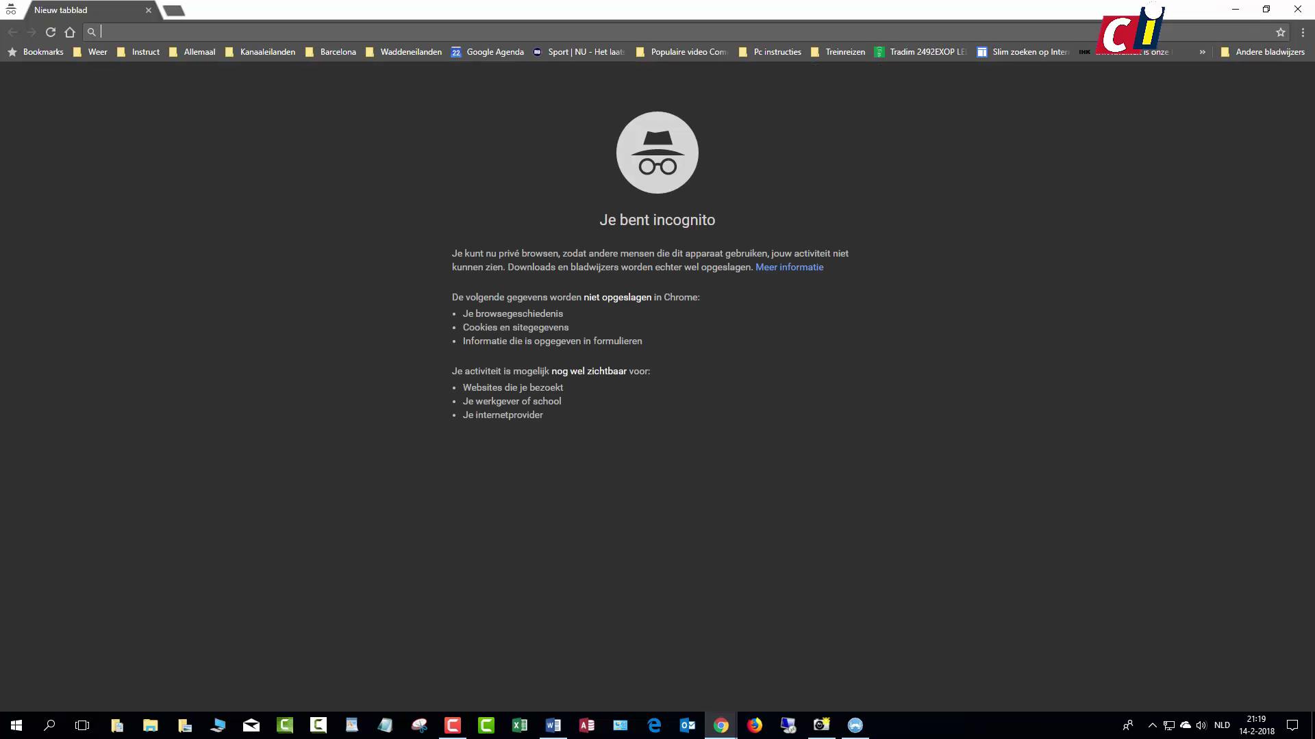Click the Windows Start button
This screenshot has height=739, width=1315.
[x=16, y=725]
